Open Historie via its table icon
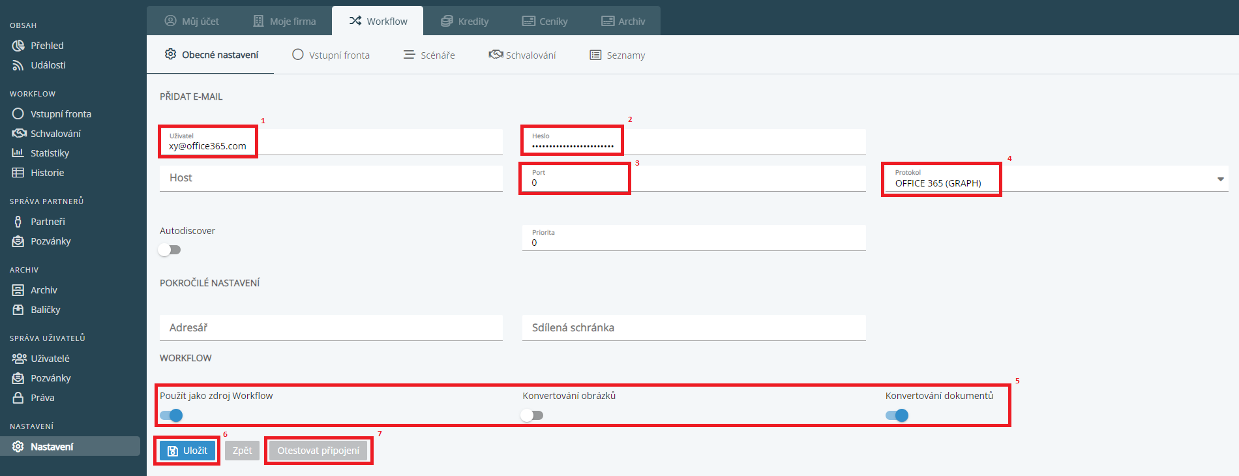Screen dimensions: 1239x476 (18, 173)
